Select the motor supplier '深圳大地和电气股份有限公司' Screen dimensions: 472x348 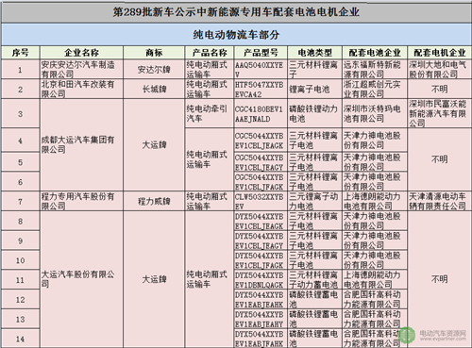439,70
